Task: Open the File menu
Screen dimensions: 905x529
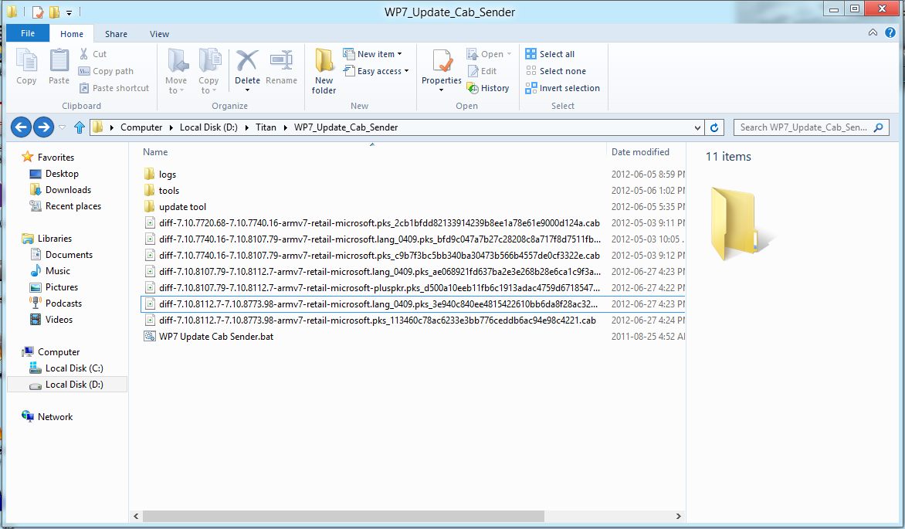Action: [x=28, y=34]
